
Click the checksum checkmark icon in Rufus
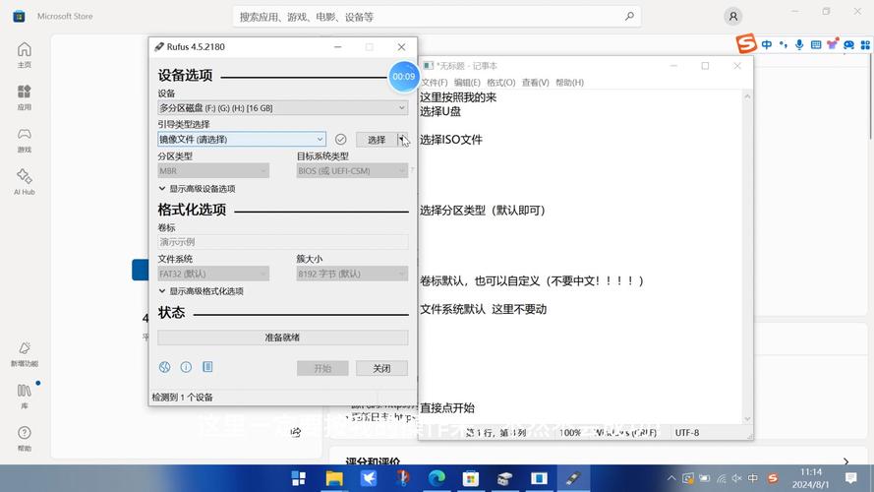(340, 140)
